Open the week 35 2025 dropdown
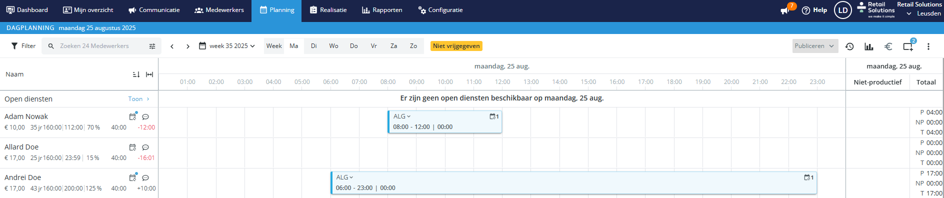Viewport: 944px width, 198px height. [227, 46]
